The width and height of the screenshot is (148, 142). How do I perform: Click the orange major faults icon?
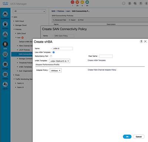(77, 2)
